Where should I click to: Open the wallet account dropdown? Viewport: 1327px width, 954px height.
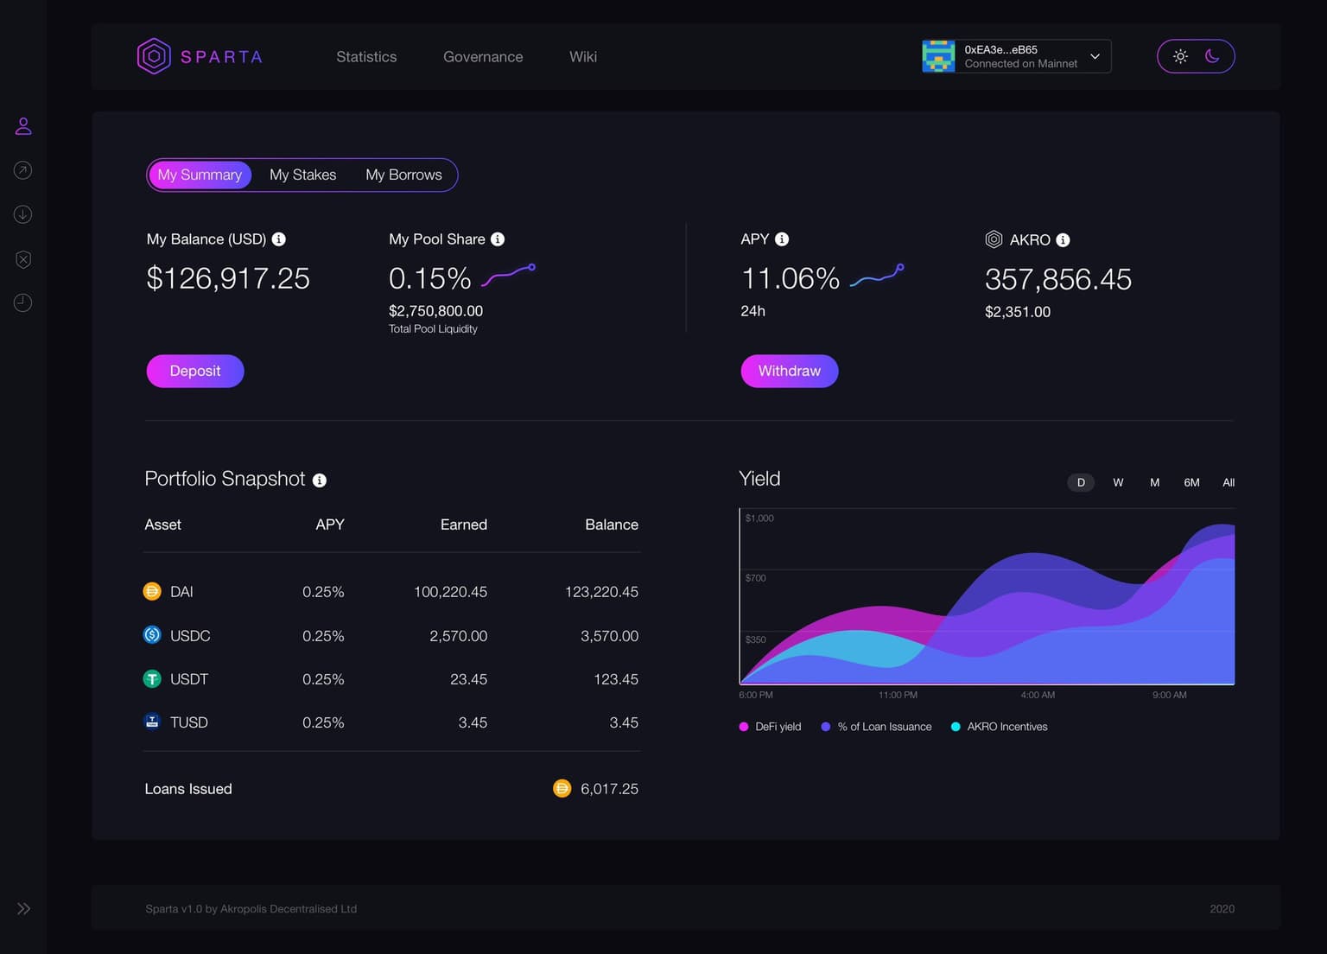click(1095, 57)
